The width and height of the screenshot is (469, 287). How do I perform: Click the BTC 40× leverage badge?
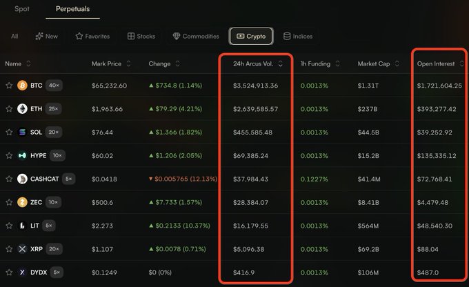coord(54,86)
